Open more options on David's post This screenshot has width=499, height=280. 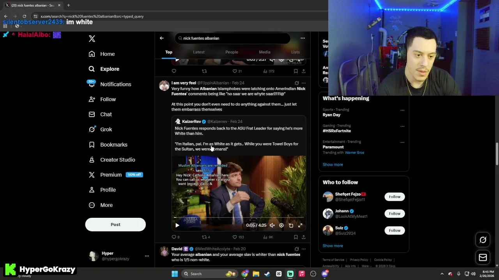[x=304, y=249]
